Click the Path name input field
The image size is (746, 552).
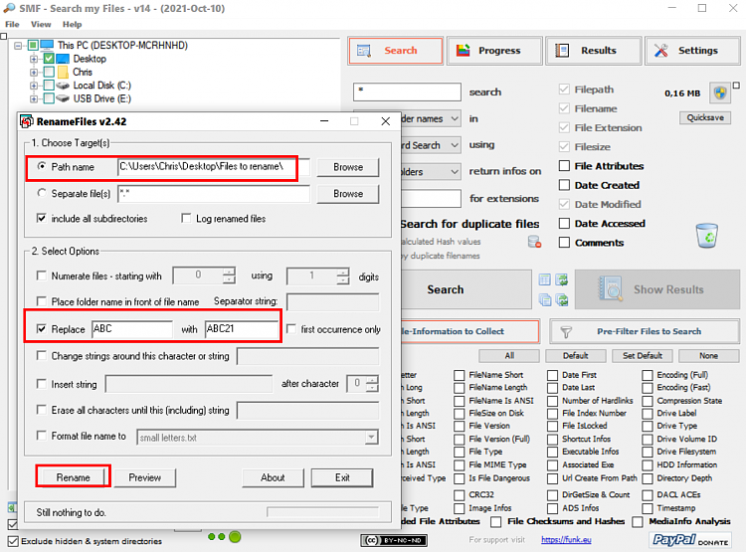coord(214,166)
